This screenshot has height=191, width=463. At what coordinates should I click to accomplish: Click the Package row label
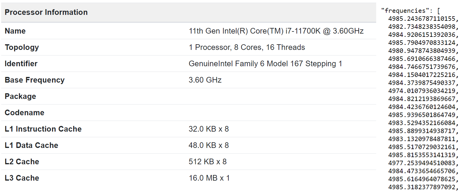(x=20, y=97)
